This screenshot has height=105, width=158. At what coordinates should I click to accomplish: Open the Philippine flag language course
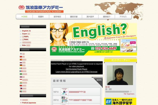(23, 88)
